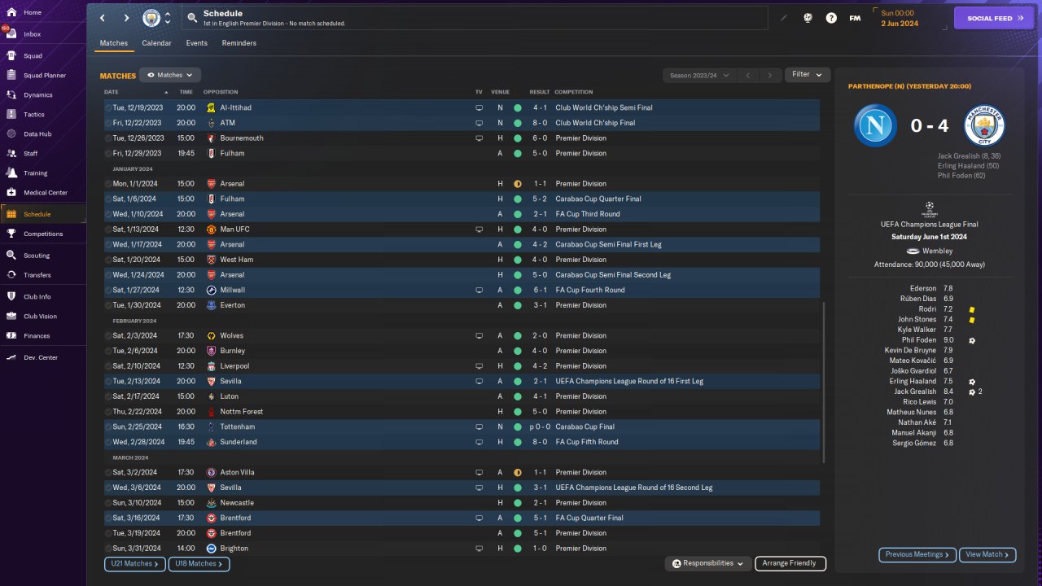Select Schedule in the sidebar menu
This screenshot has width=1042, height=586.
click(42, 214)
